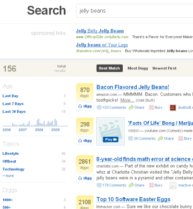
Task: Open More... link in bacon story description
Action: 127,100
